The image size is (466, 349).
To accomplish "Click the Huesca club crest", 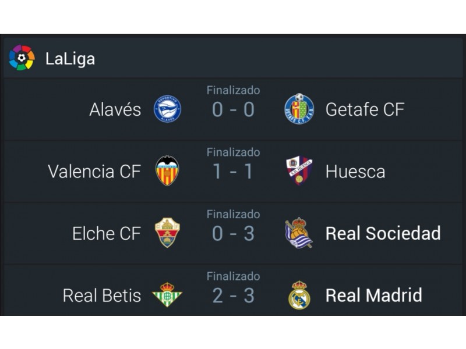I will pyautogui.click(x=299, y=170).
